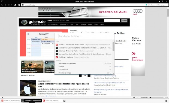This screenshot has height=103, width=169.
Task: Click the zoom slider handle in status bar
Action: pyautogui.click(x=150, y=97)
